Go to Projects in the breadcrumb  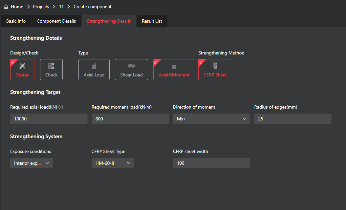tap(41, 7)
